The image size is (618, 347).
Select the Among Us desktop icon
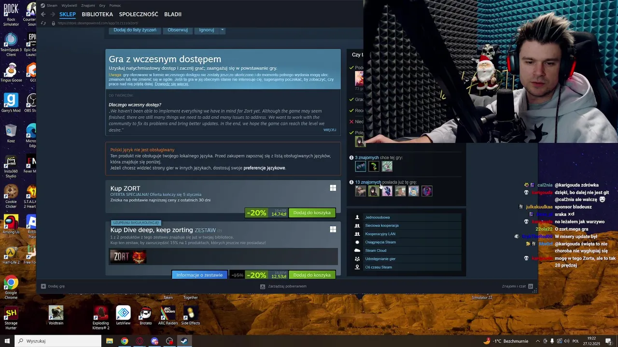pyautogui.click(x=11, y=225)
